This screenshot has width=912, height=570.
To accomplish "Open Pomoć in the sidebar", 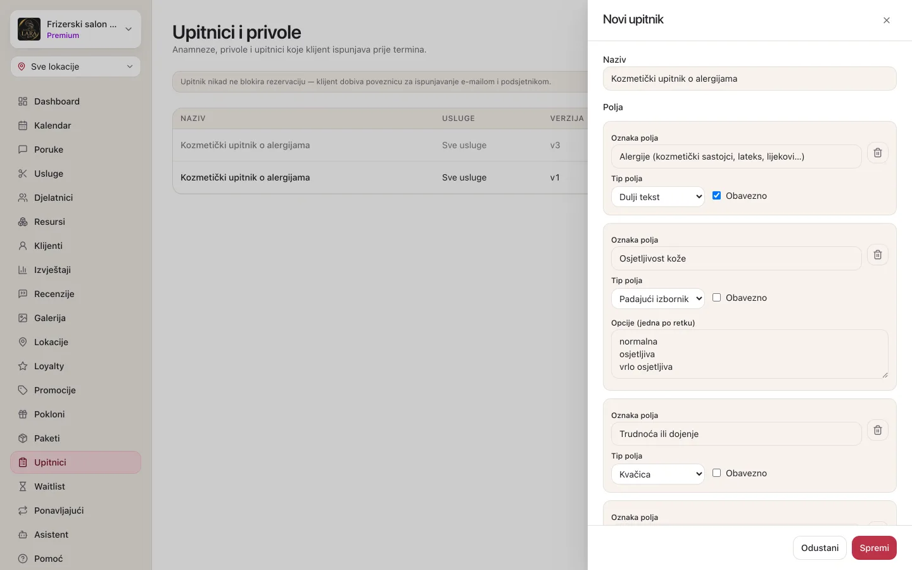I will click(x=75, y=559).
